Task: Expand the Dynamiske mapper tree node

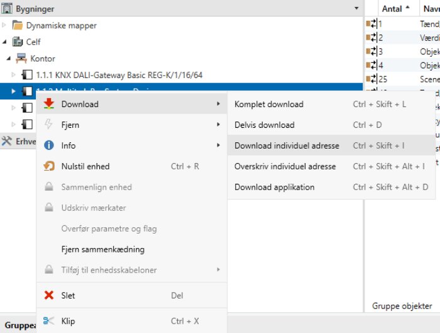Action: pos(5,26)
